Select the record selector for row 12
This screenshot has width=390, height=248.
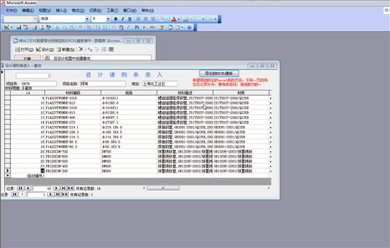[x=7, y=112]
